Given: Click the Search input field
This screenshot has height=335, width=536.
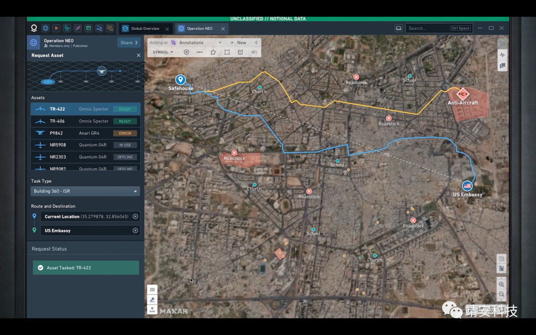Looking at the screenshot, I should tap(439, 28).
